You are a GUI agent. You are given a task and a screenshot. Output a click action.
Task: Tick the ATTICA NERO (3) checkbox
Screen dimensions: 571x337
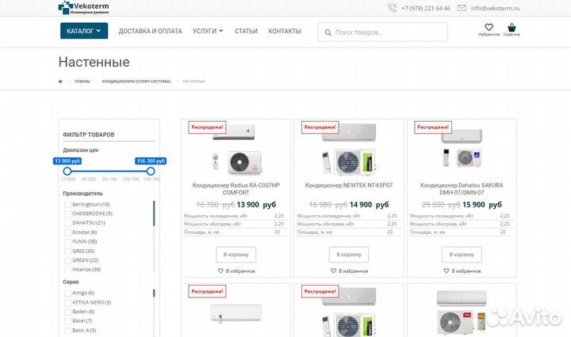coord(67,302)
